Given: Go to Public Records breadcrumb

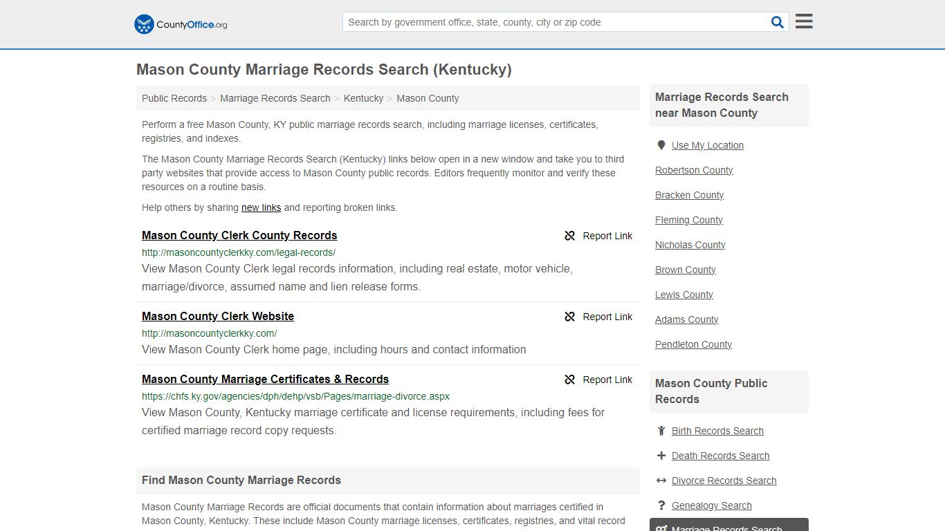Looking at the screenshot, I should coord(174,98).
